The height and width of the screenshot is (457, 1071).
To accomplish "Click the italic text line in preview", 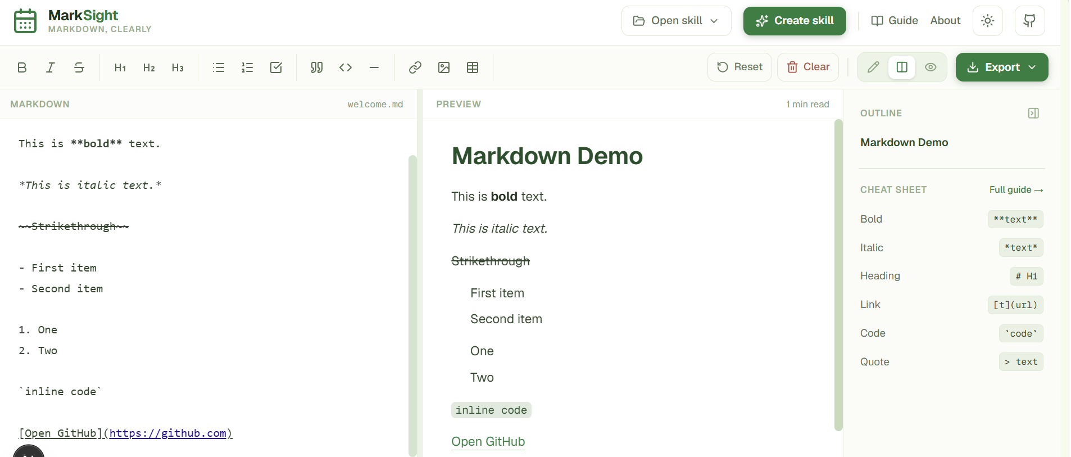I will 500,229.
